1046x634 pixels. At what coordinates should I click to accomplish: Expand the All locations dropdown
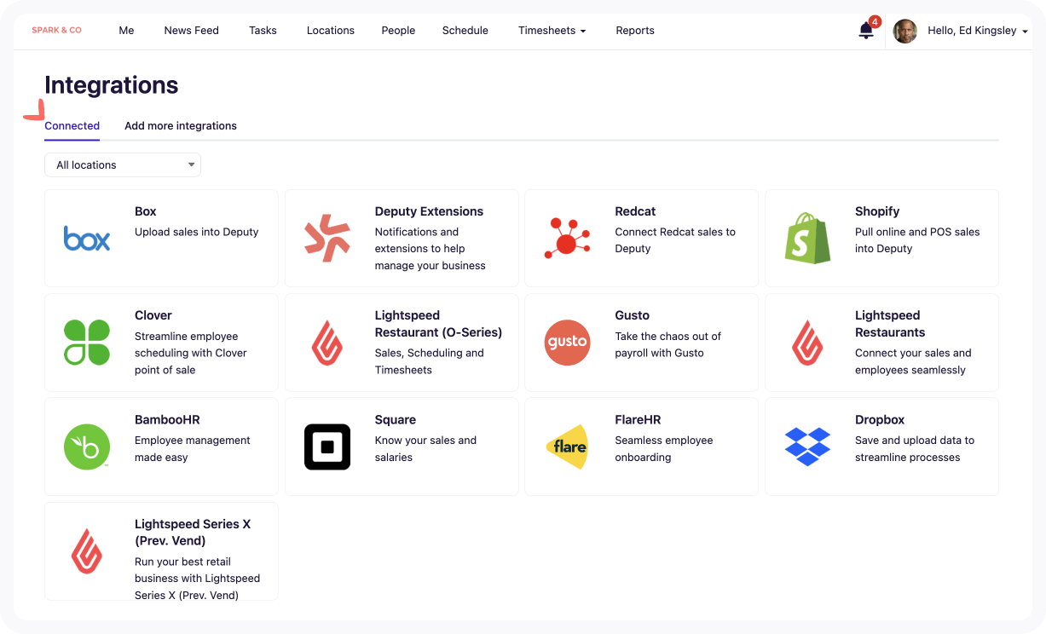coord(123,165)
